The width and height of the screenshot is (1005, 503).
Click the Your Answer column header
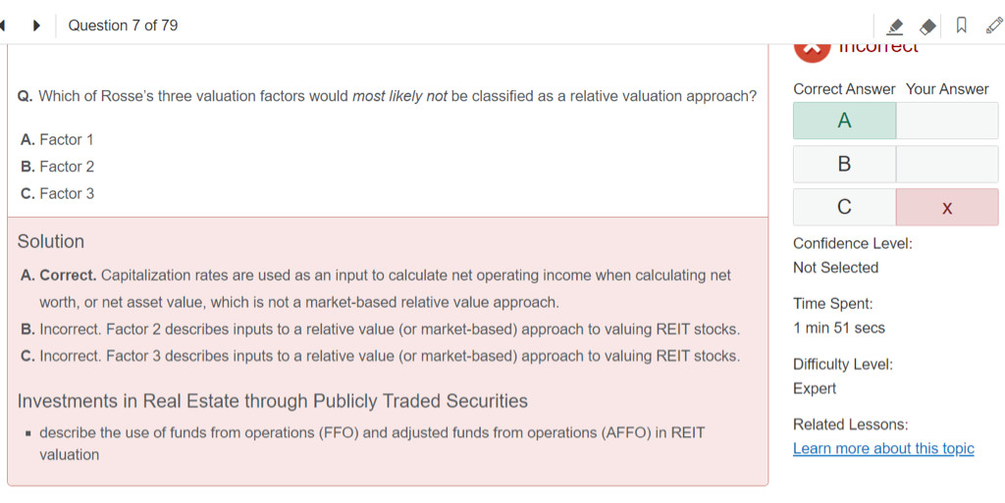[947, 89]
